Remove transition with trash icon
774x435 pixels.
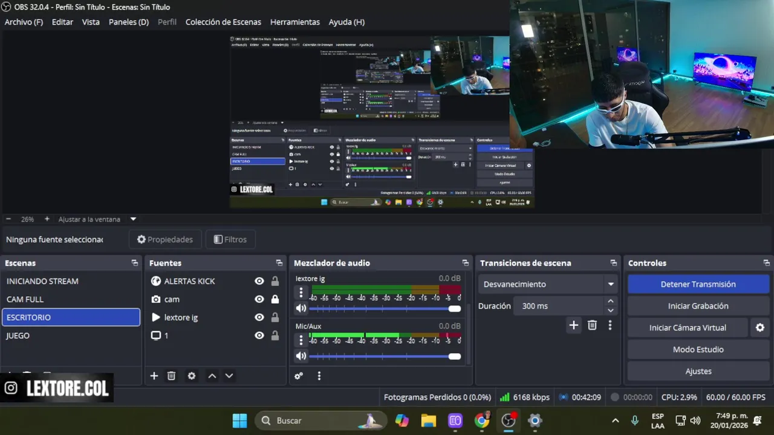pyautogui.click(x=593, y=325)
